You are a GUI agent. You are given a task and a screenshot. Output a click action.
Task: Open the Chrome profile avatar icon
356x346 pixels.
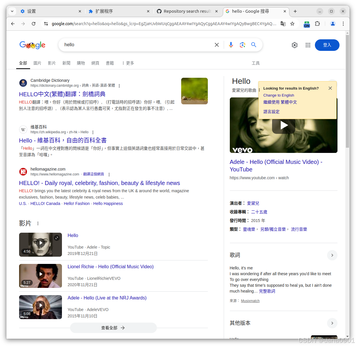[x=333, y=24]
